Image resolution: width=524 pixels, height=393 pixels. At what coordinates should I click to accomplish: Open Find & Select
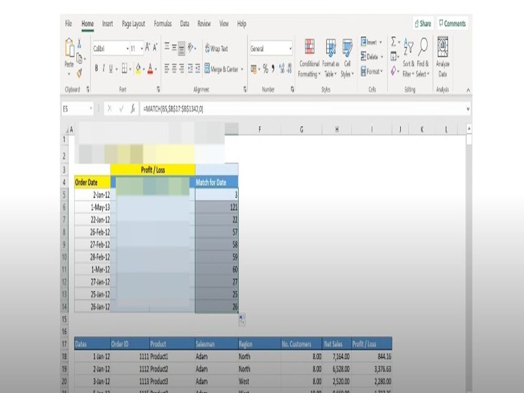click(x=423, y=58)
